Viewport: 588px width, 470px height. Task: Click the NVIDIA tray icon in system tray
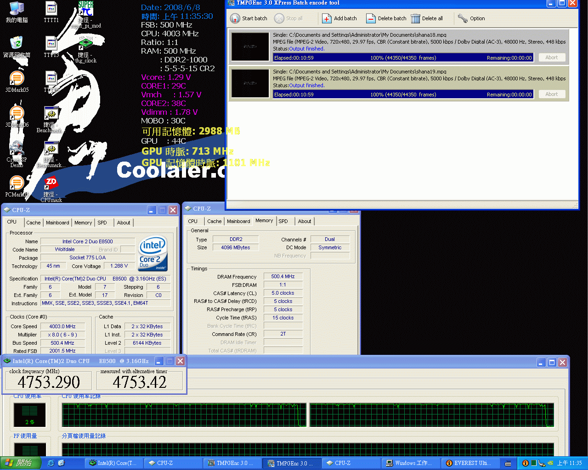(x=550, y=463)
